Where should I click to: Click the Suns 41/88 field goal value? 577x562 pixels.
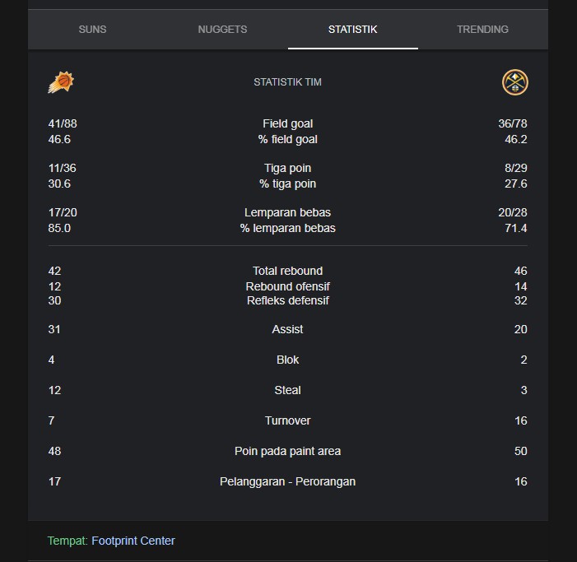pyautogui.click(x=63, y=123)
